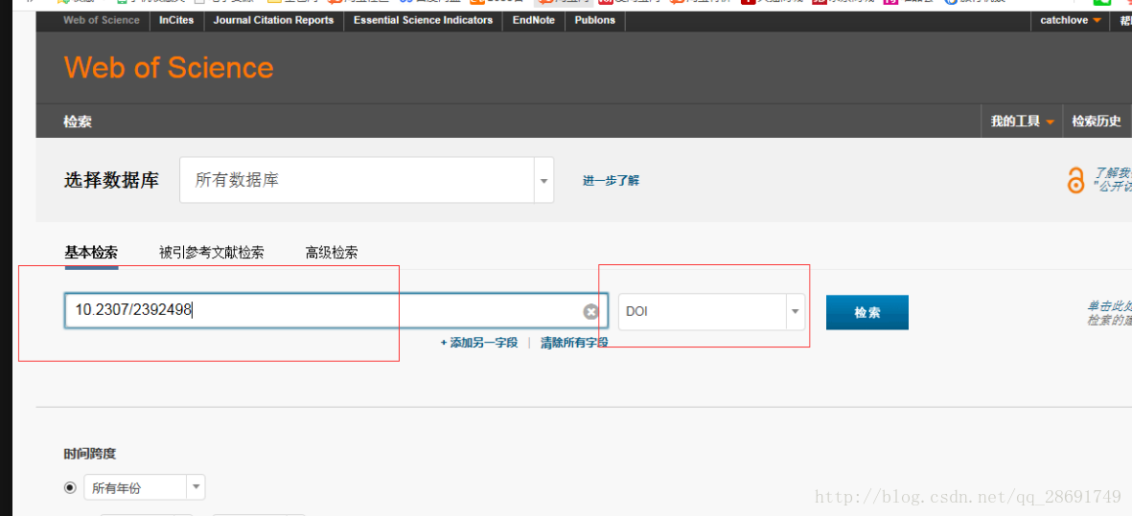Viewport: 1132px width, 516px height.
Task: Expand the 我的工具 menu
Action: [x=1023, y=122]
